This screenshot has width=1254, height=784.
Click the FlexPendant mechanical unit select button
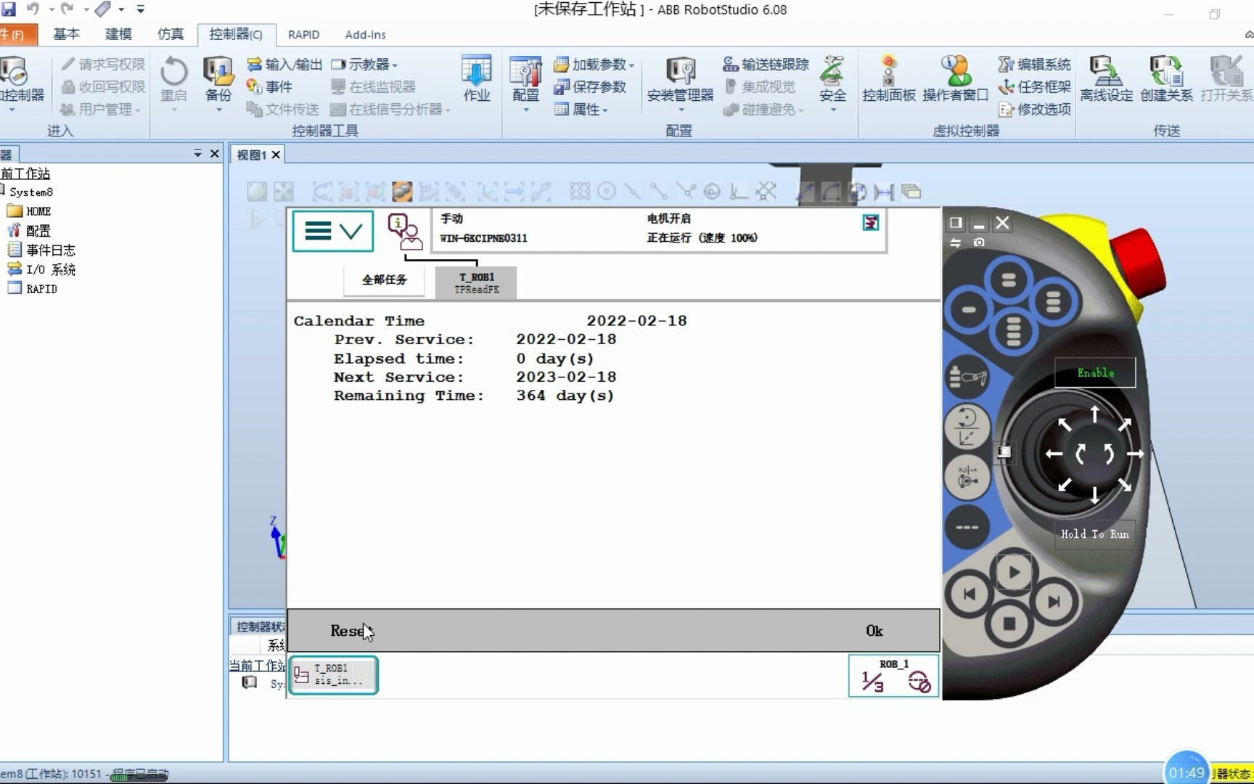(x=967, y=377)
